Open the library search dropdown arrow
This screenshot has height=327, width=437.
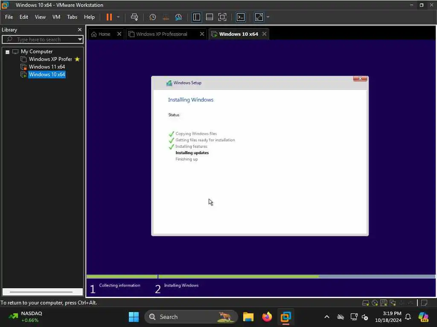pos(80,39)
